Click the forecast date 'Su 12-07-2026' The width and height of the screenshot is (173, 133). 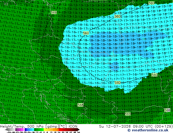(x=115, y=126)
